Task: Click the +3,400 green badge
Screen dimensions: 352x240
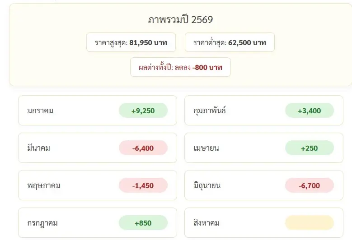Action: point(310,111)
